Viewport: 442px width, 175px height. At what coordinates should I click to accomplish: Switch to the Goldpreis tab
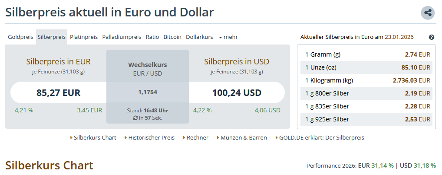coord(20,37)
